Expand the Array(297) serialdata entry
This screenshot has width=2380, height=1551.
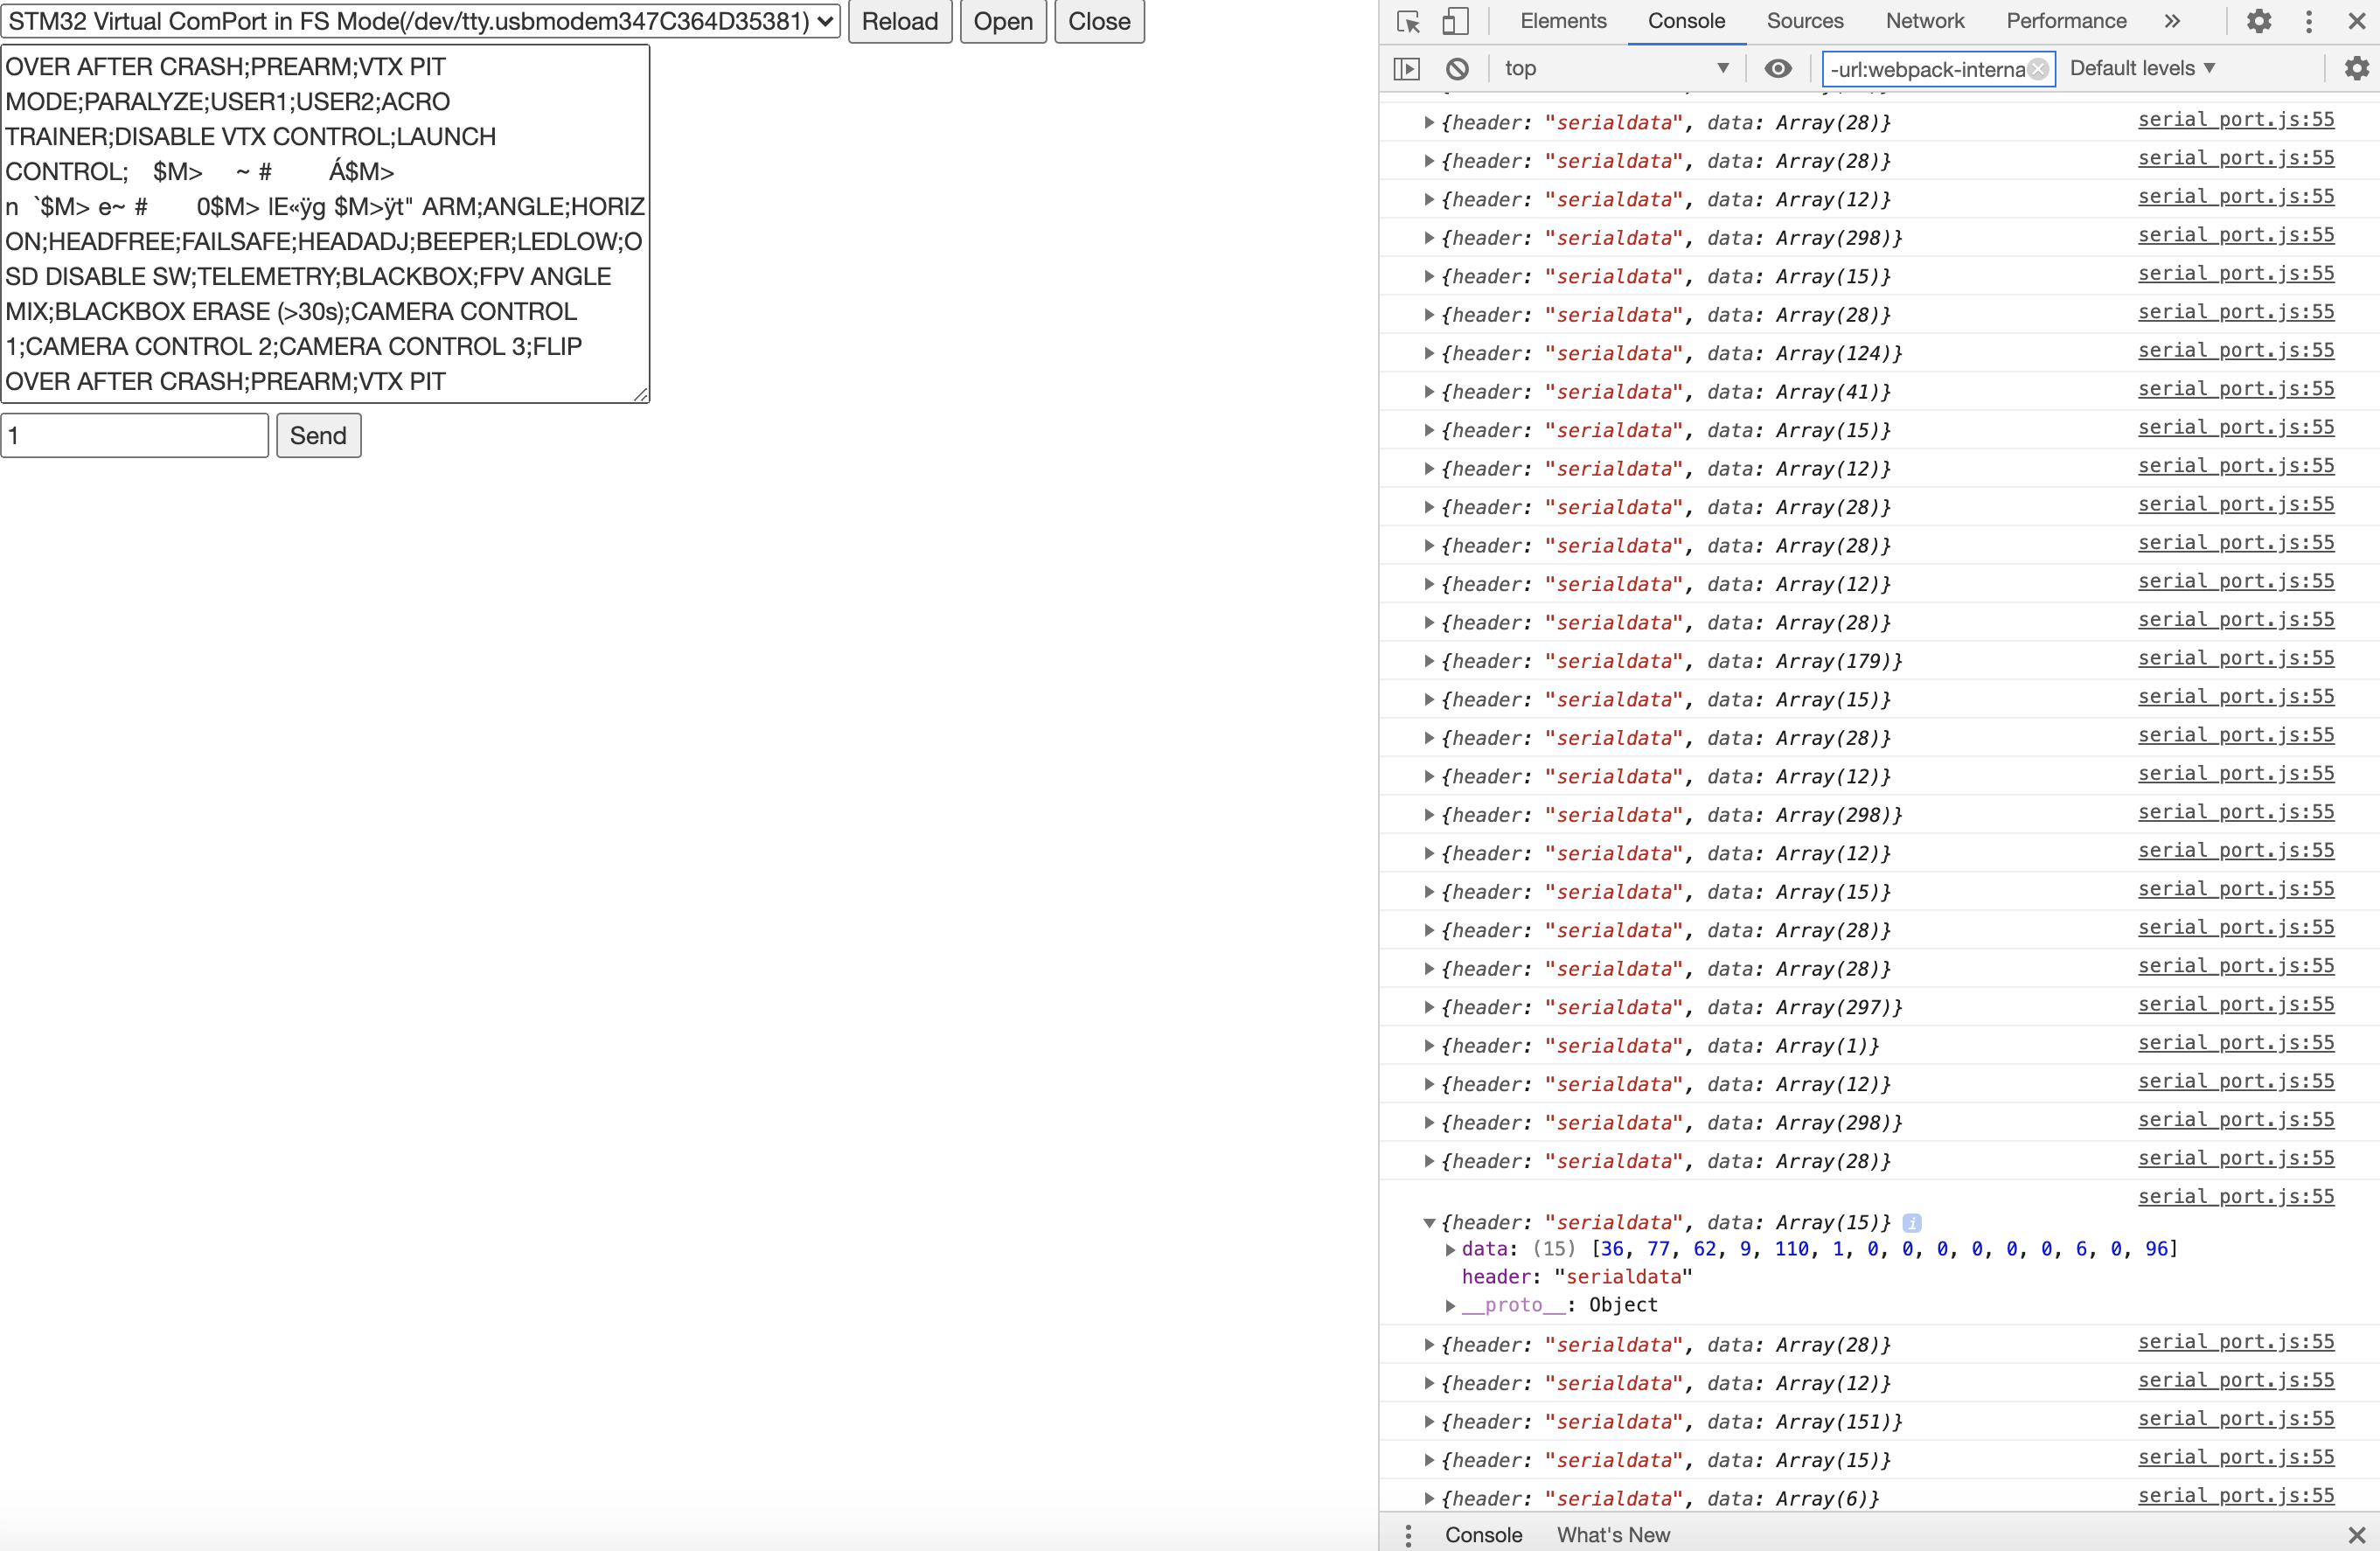(1429, 1007)
